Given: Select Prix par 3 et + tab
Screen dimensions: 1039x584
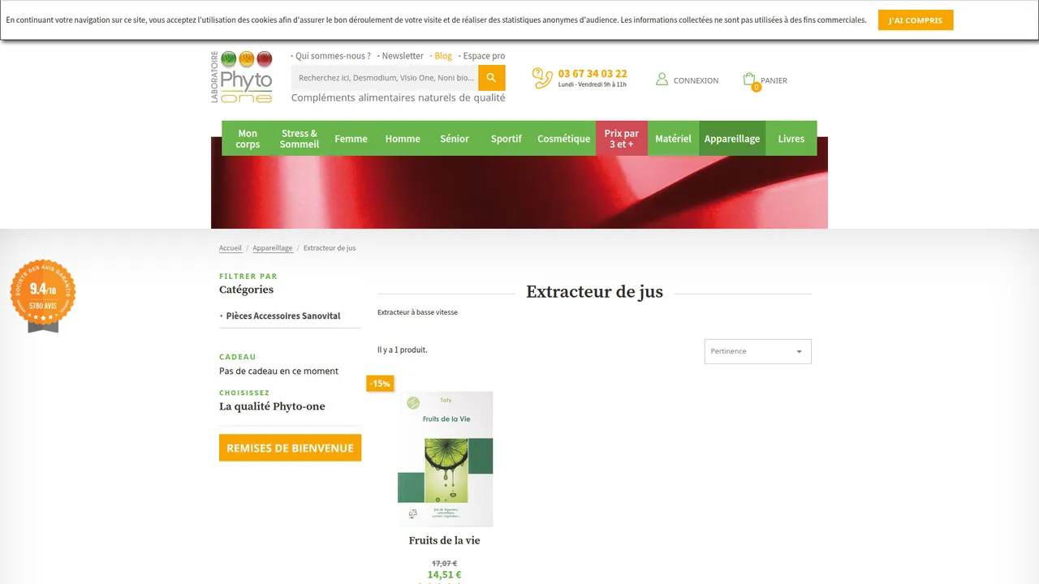Looking at the screenshot, I should point(622,139).
